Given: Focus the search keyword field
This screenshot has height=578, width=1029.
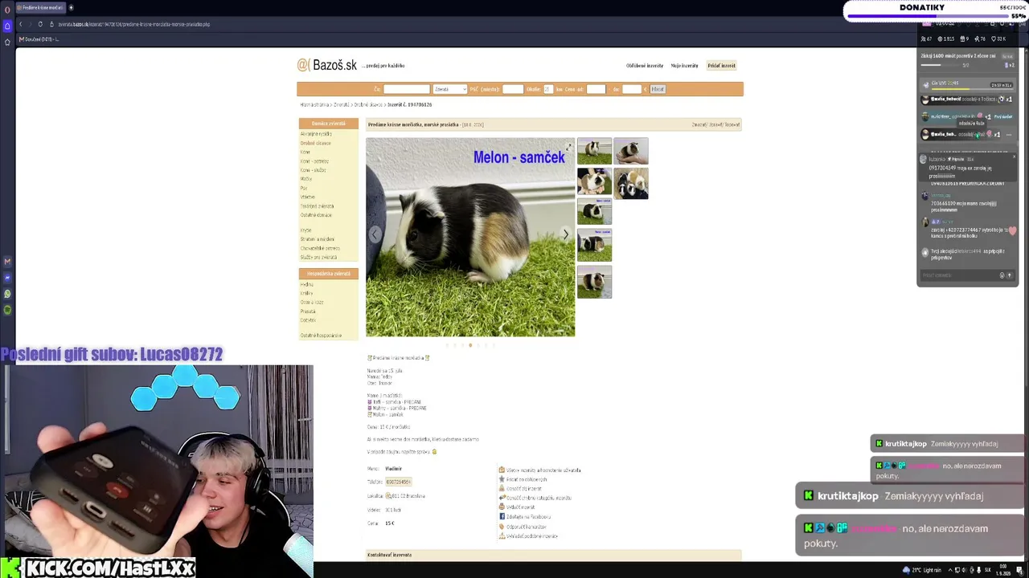Looking at the screenshot, I should (x=406, y=89).
